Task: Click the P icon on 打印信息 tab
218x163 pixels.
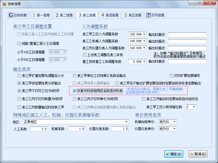Action: (148, 15)
